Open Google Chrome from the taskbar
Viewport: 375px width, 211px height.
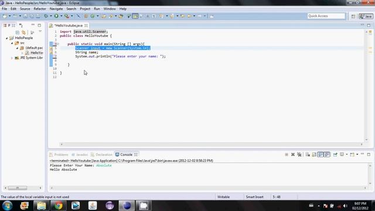[x=58, y=206]
